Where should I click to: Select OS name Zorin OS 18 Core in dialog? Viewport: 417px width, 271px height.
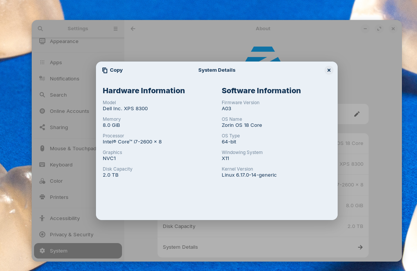242,125
